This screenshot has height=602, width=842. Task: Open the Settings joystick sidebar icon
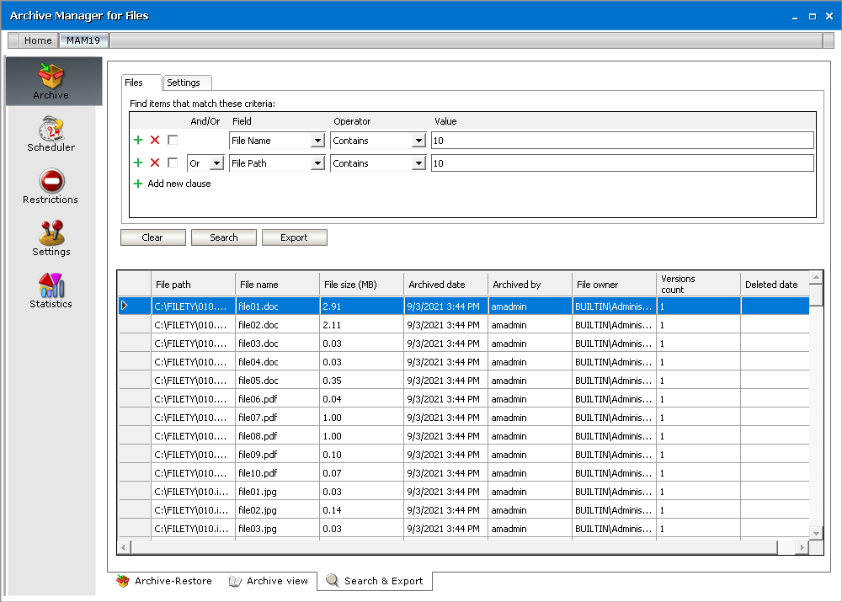tap(51, 239)
